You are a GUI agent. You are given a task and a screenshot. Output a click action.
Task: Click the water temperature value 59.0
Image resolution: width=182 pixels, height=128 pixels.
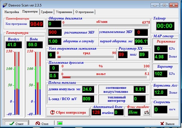(34, 45)
